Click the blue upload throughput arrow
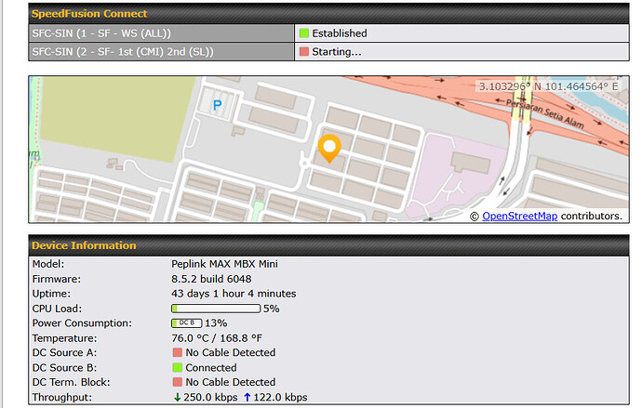 click(247, 397)
